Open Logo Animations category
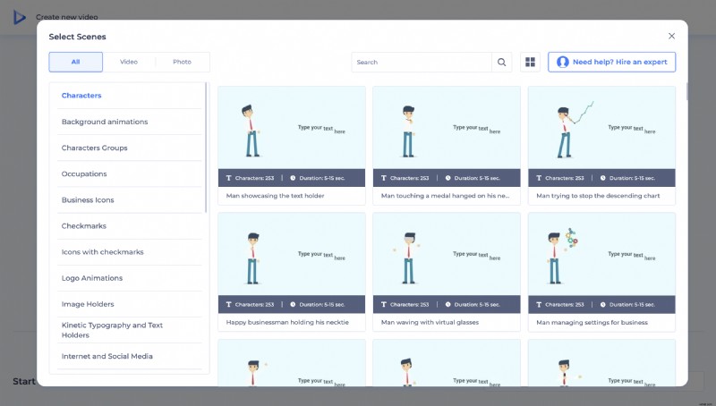This screenshot has width=716, height=406. (x=92, y=278)
